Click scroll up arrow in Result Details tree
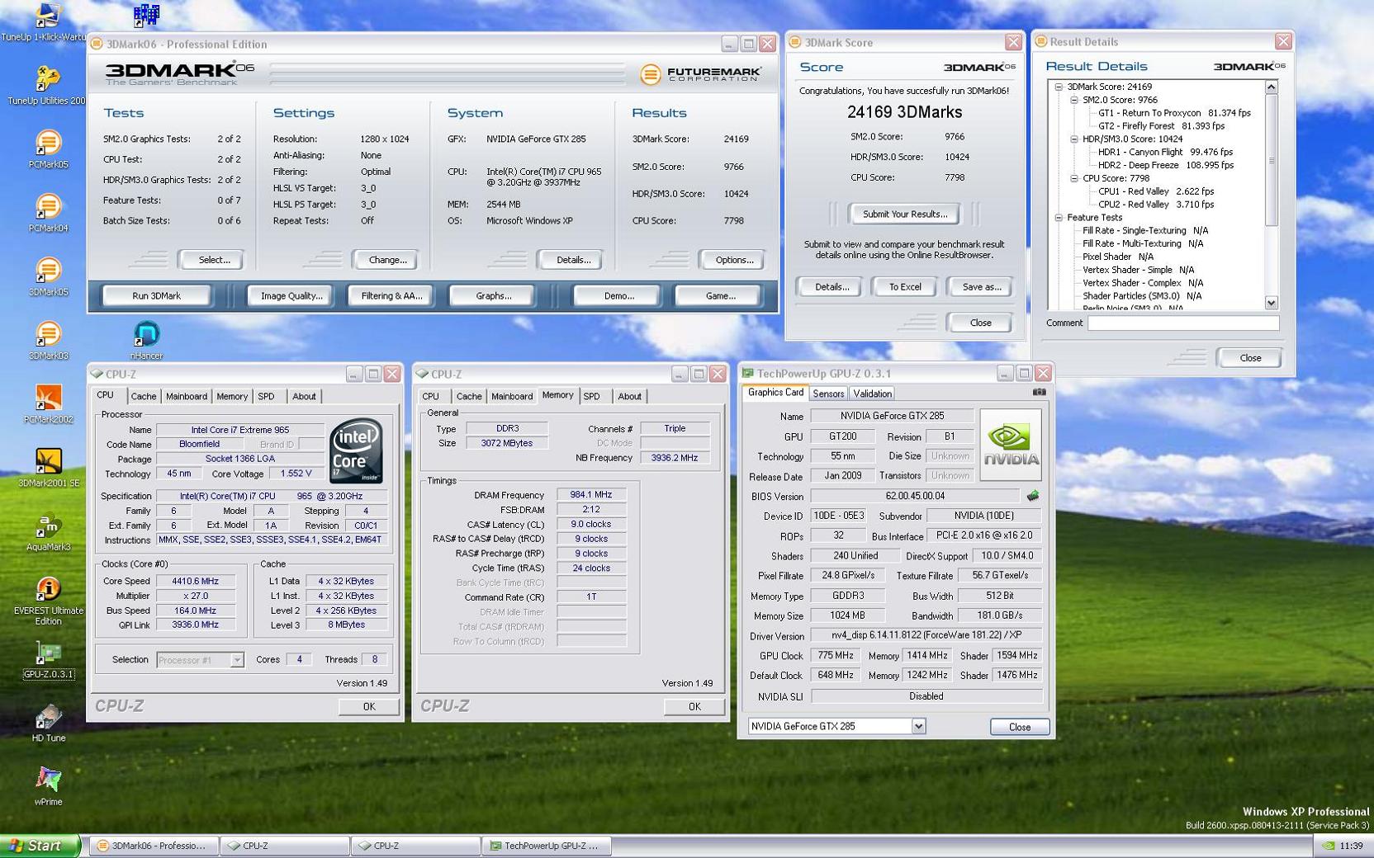The width and height of the screenshot is (1374, 858). pyautogui.click(x=1271, y=87)
